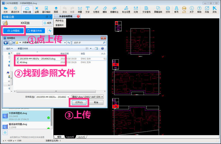Click the 全图 full view icon
This screenshot has width=221, height=144.
click(x=37, y=10)
